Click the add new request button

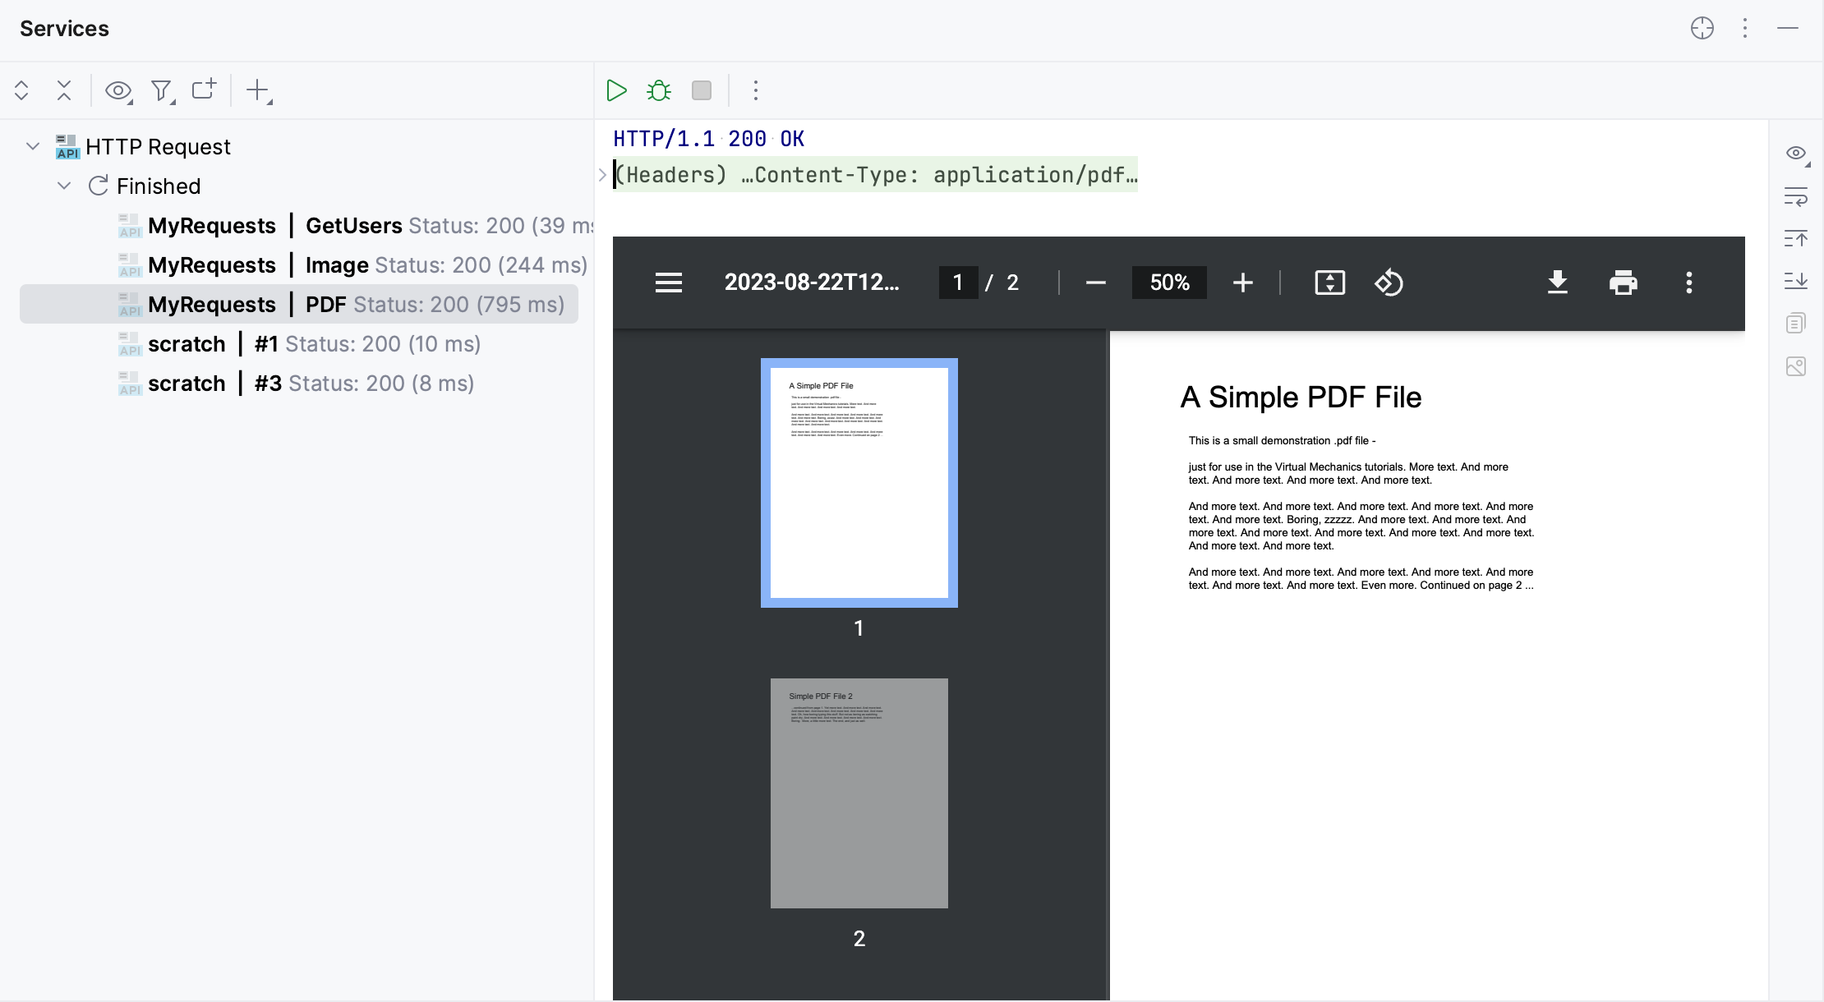tap(258, 90)
